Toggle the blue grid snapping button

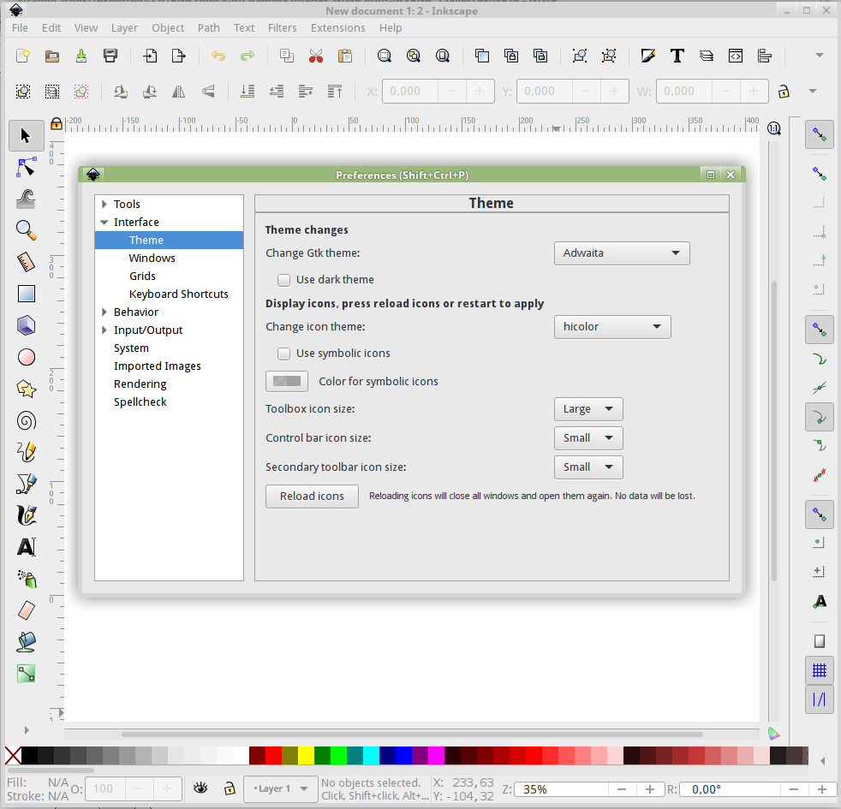[819, 670]
